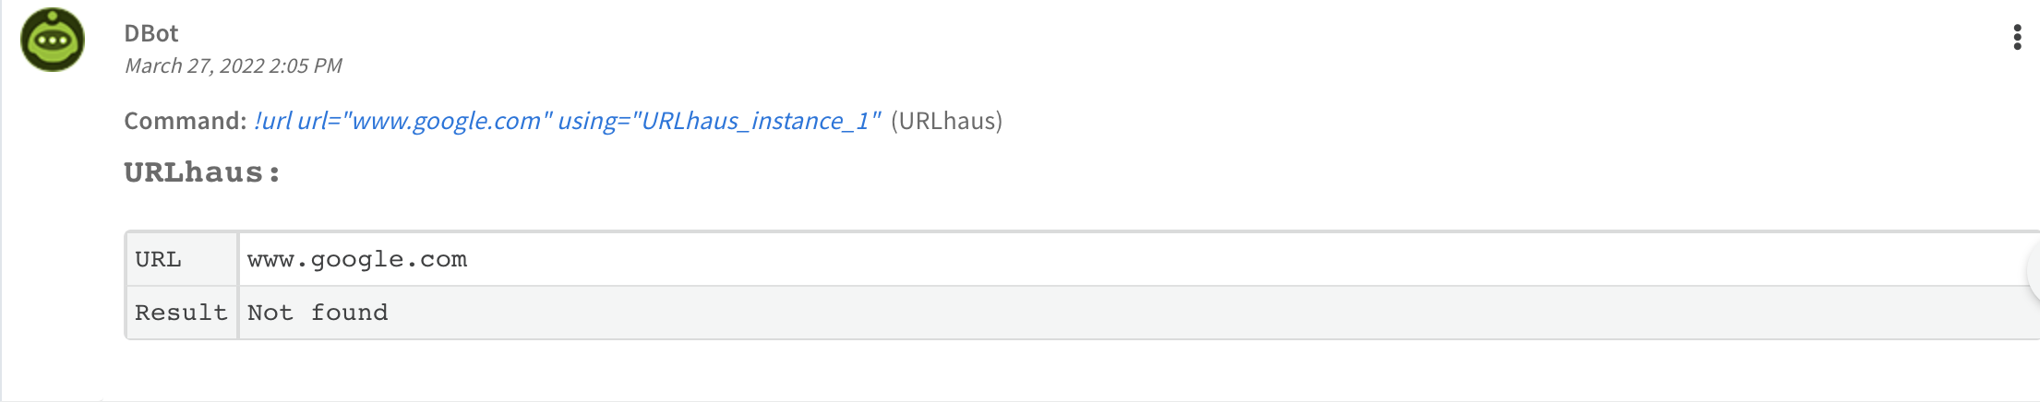Click the using= parameter in the command link
The height and width of the screenshot is (402, 2040).
coord(594,121)
